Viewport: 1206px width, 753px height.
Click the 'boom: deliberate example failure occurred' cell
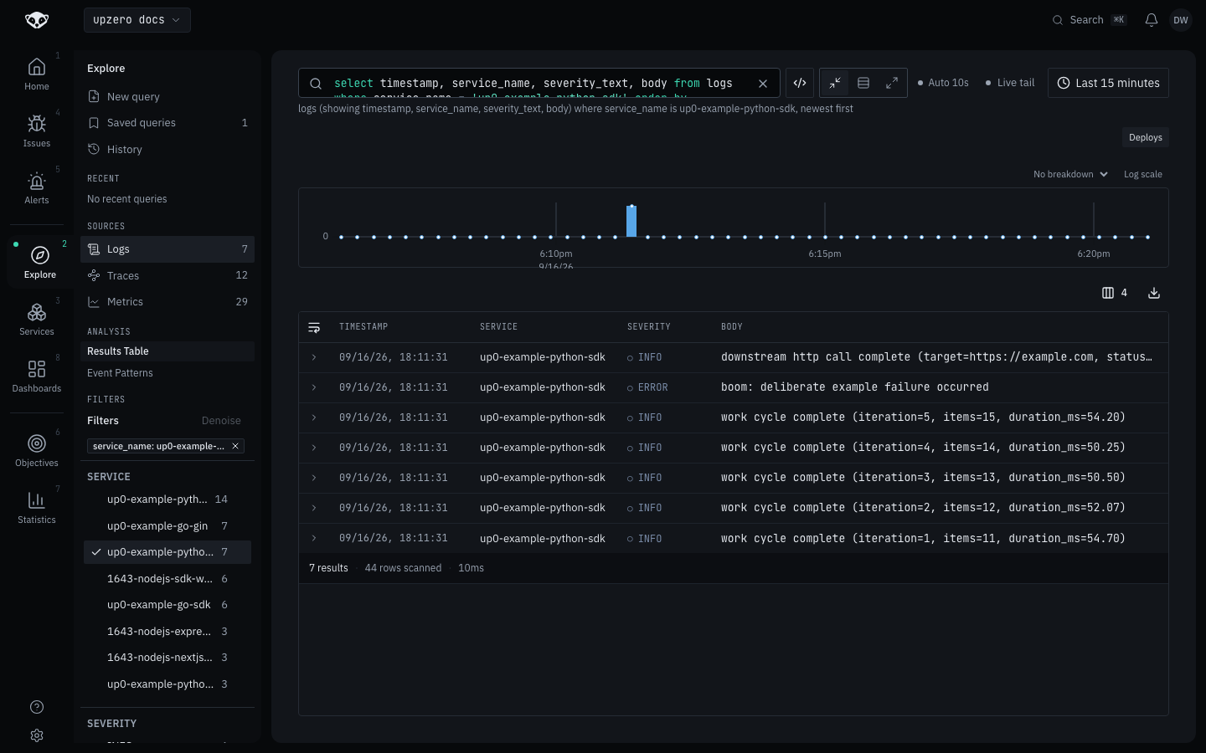(854, 387)
